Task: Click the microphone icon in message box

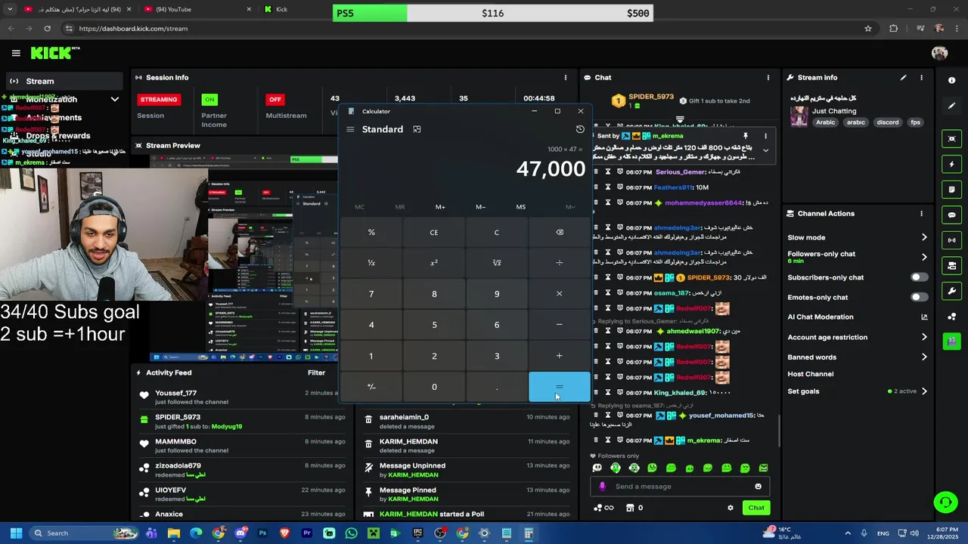Action: (602, 487)
